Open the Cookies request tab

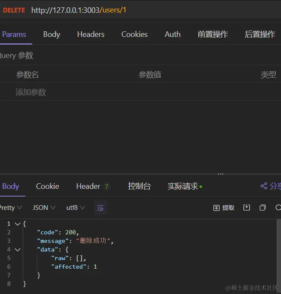134,34
